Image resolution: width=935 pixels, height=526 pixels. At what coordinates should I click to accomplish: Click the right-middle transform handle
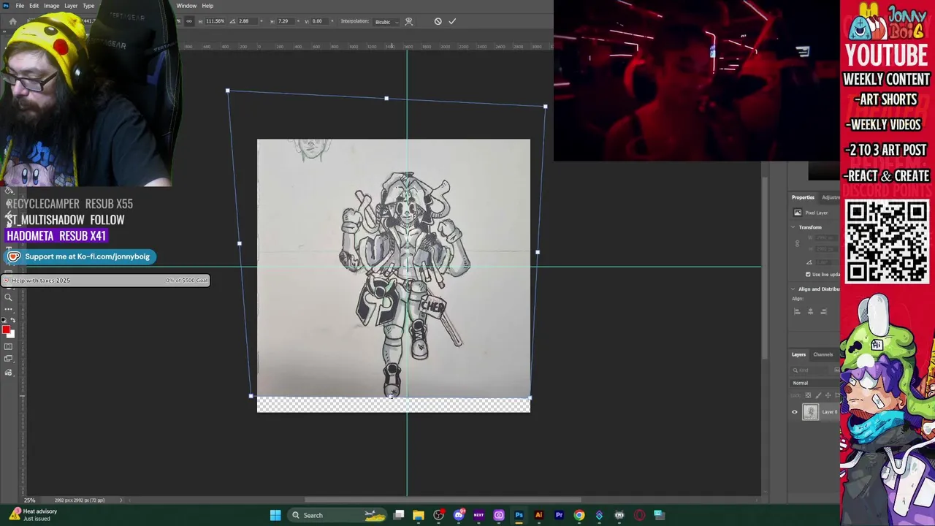click(x=538, y=252)
